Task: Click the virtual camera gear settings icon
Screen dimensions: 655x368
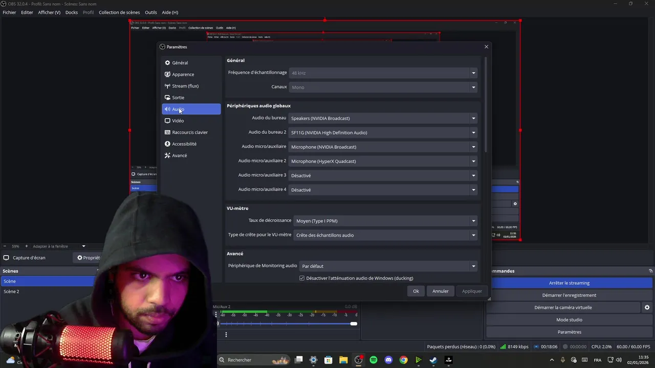Action: [647, 308]
